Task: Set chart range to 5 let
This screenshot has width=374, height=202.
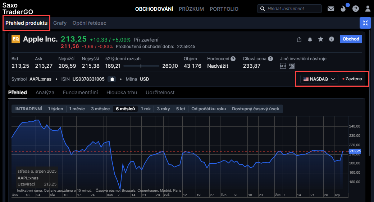Action: point(181,109)
